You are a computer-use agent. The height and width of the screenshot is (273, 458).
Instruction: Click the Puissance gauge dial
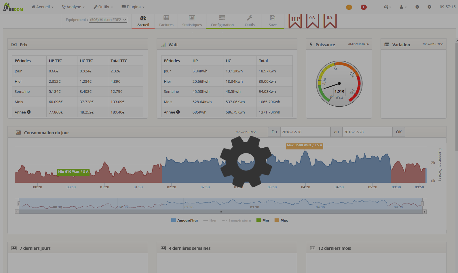click(339, 84)
